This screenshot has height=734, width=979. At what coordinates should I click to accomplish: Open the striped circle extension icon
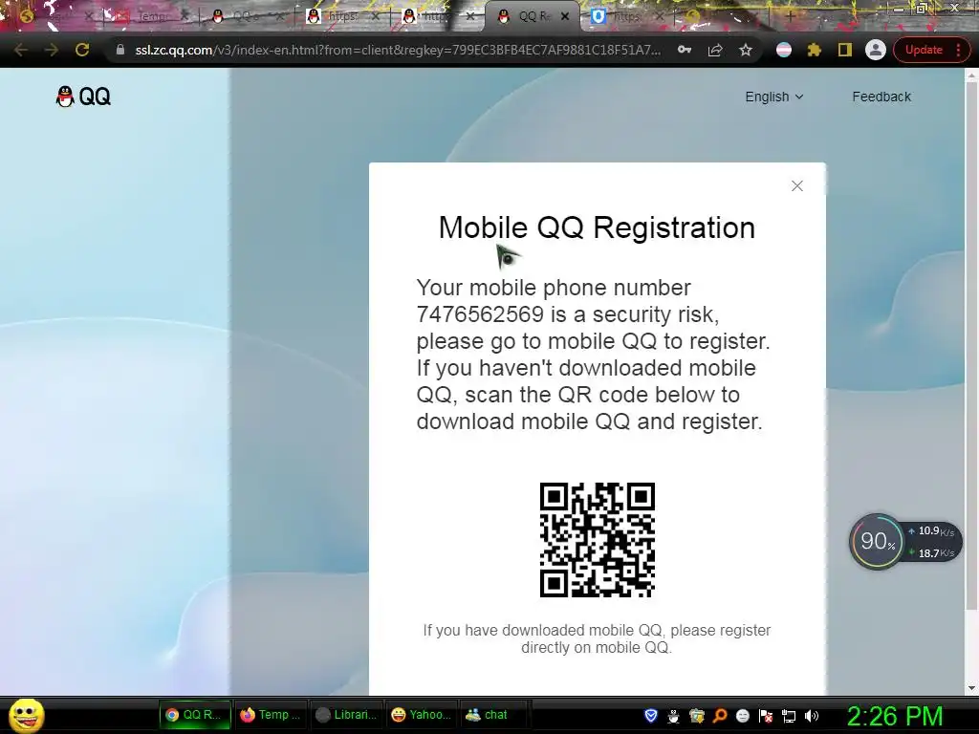(x=784, y=50)
